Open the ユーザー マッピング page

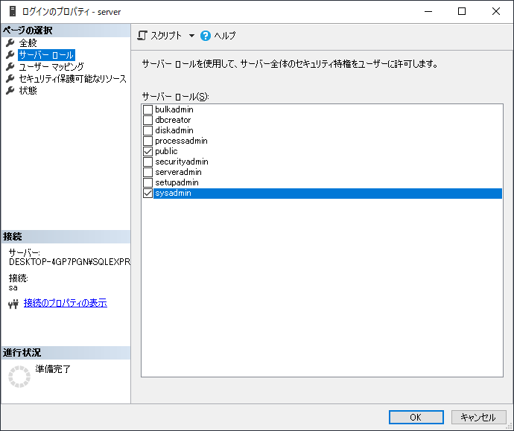(51, 67)
